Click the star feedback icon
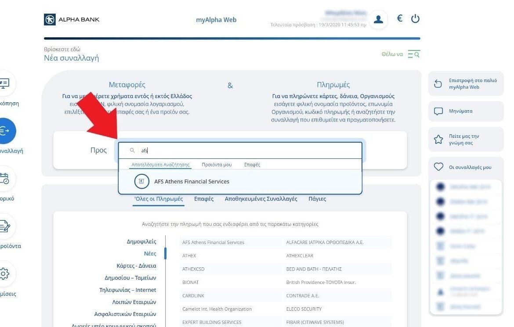 click(x=438, y=140)
